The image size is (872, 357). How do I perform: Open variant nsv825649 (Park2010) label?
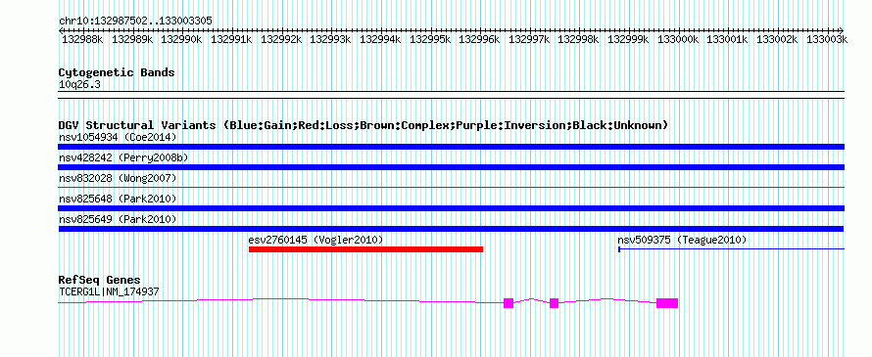pos(118,219)
